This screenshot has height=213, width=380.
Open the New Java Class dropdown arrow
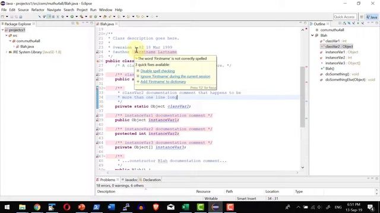click(100, 17)
